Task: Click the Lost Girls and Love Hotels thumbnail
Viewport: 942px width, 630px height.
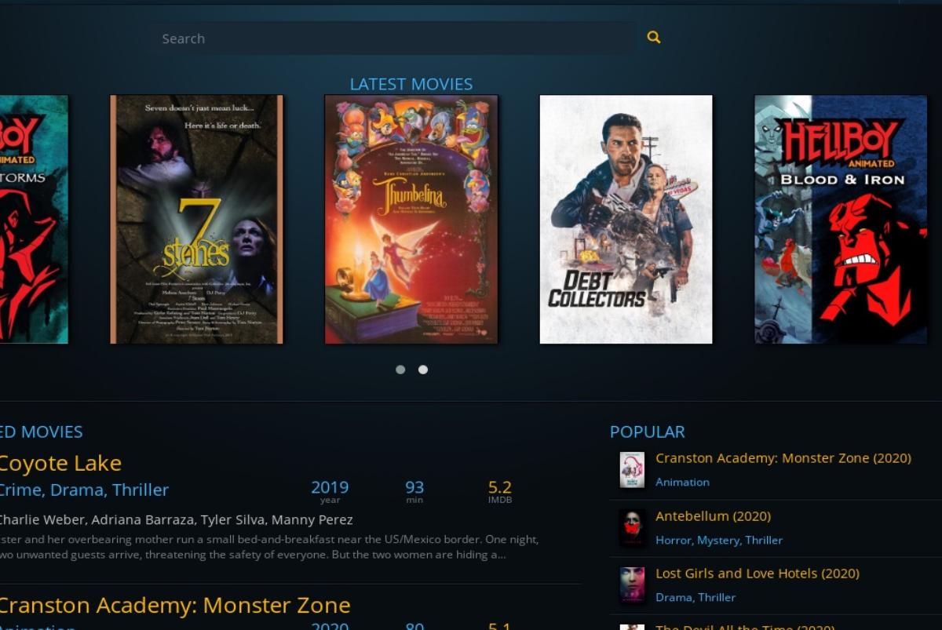Action: (632, 585)
